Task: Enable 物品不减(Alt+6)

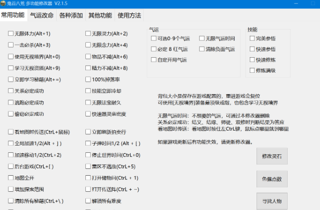Action: point(88,57)
